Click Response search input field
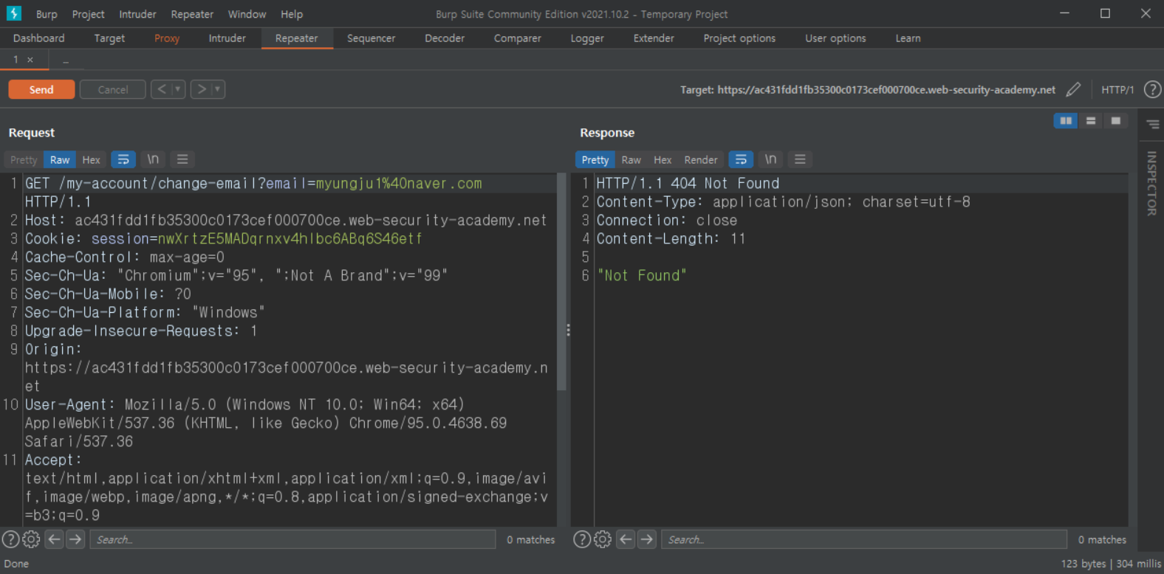The image size is (1164, 574). coord(864,539)
